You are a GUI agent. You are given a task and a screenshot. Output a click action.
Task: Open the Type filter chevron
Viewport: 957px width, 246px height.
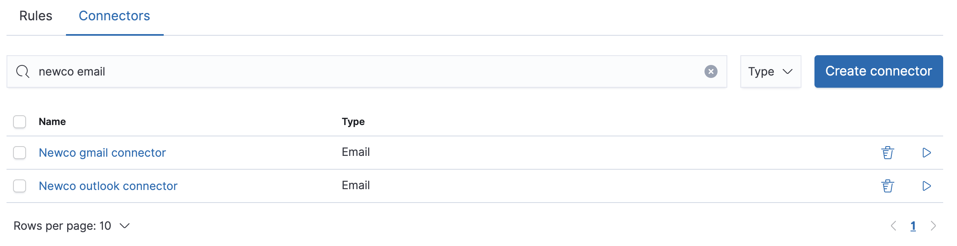[x=788, y=71]
